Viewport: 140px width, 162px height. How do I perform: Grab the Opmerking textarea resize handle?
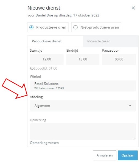click(x=134, y=138)
